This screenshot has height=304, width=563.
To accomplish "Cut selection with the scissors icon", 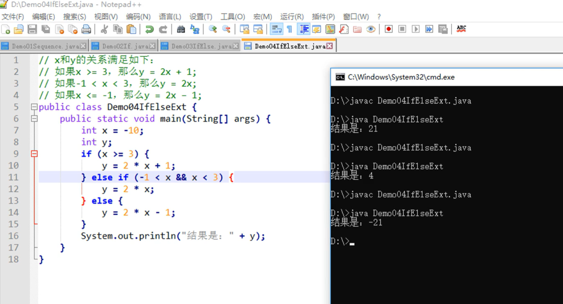I will pos(104,30).
